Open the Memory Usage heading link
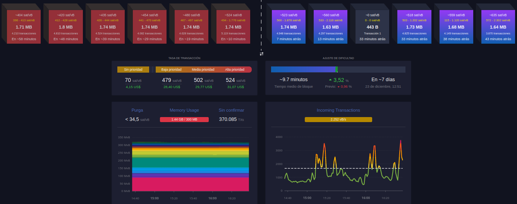The image size is (517, 204). (184, 110)
